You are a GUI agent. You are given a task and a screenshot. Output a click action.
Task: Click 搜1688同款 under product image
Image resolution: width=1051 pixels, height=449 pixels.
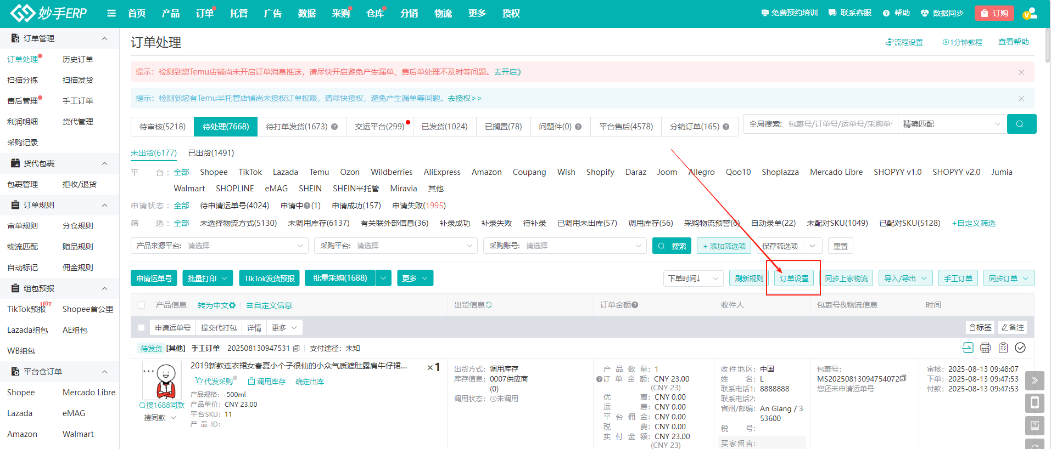point(162,405)
